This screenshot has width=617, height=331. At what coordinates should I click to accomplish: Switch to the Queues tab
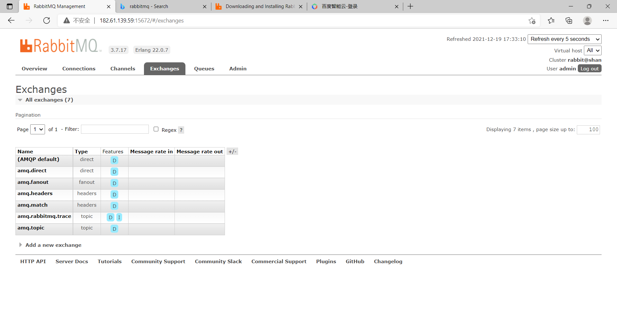(204, 68)
